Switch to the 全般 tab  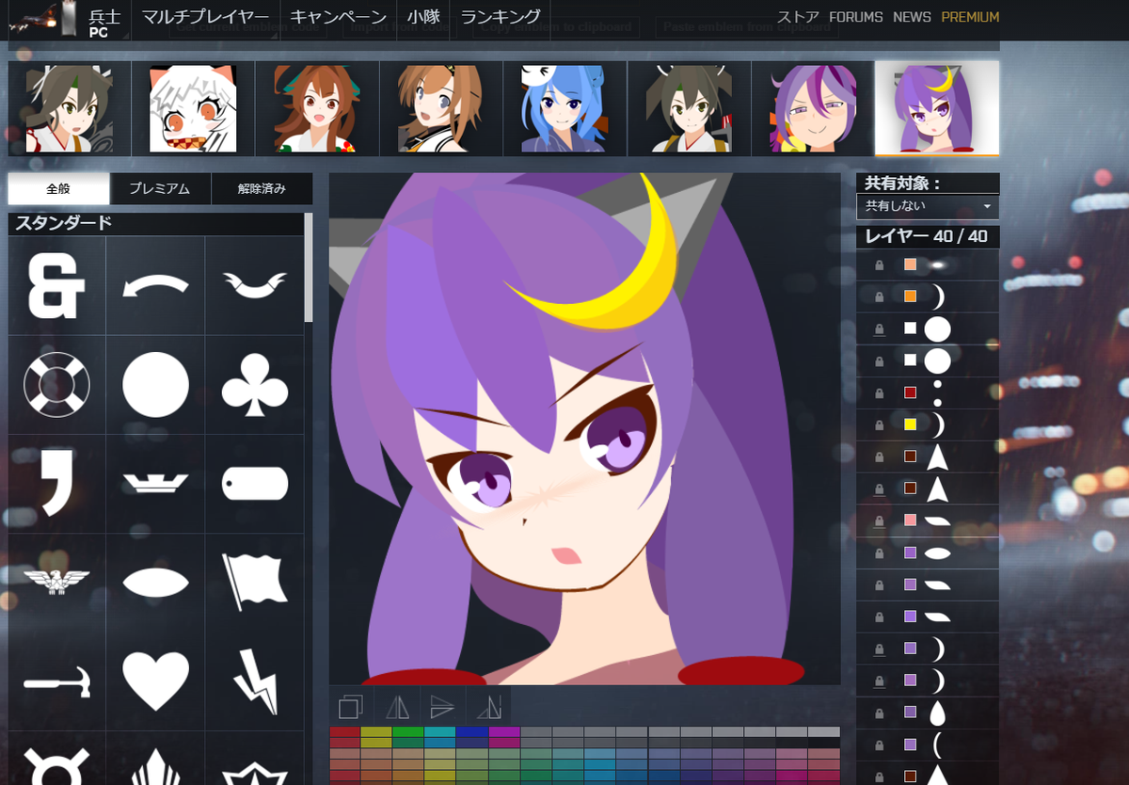click(58, 188)
